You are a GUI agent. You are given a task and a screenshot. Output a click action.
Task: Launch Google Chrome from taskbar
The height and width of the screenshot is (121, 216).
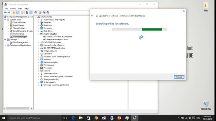(96, 118)
